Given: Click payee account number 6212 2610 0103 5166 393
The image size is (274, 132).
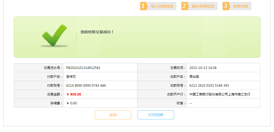Looking at the screenshot, I should (x=209, y=86).
